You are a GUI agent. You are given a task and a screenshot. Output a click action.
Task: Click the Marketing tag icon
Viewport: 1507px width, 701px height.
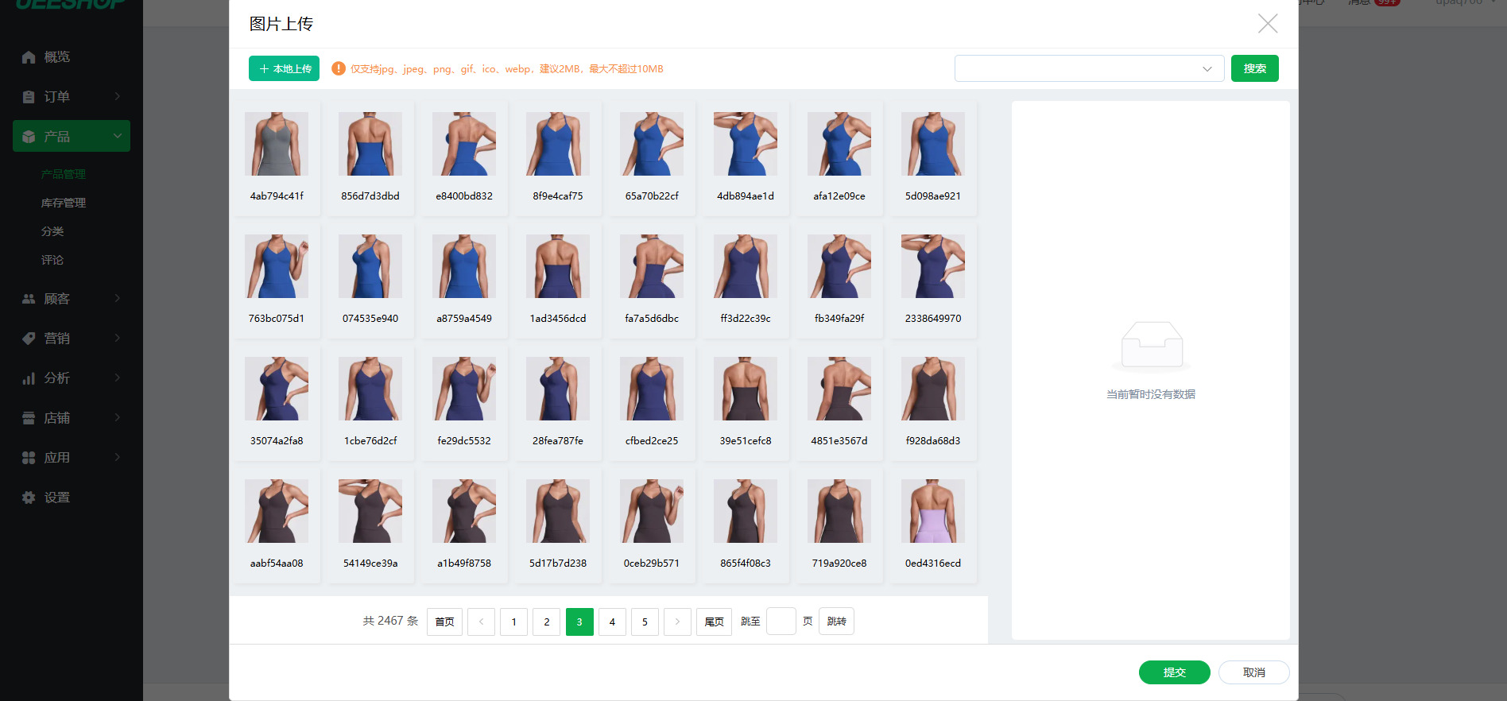coord(29,339)
